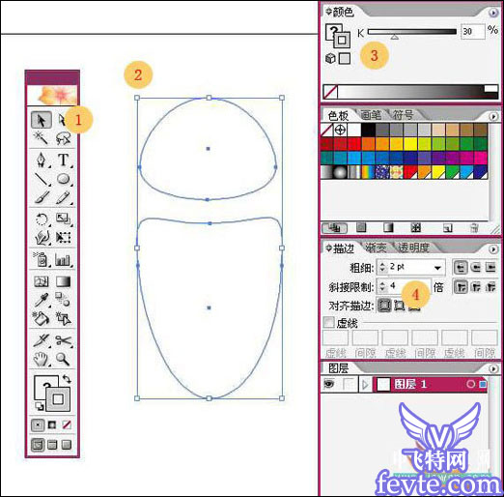Viewport: 504px width, 497px height.
Task: Select the Scale tool
Action: [x=63, y=219]
